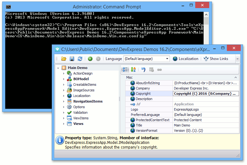This screenshot has height=165, width=247.
Task: Expand the Views tree node
Action: point(64,124)
